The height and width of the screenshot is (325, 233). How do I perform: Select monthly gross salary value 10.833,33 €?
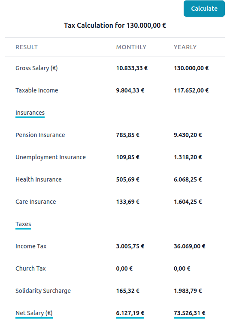click(x=132, y=68)
